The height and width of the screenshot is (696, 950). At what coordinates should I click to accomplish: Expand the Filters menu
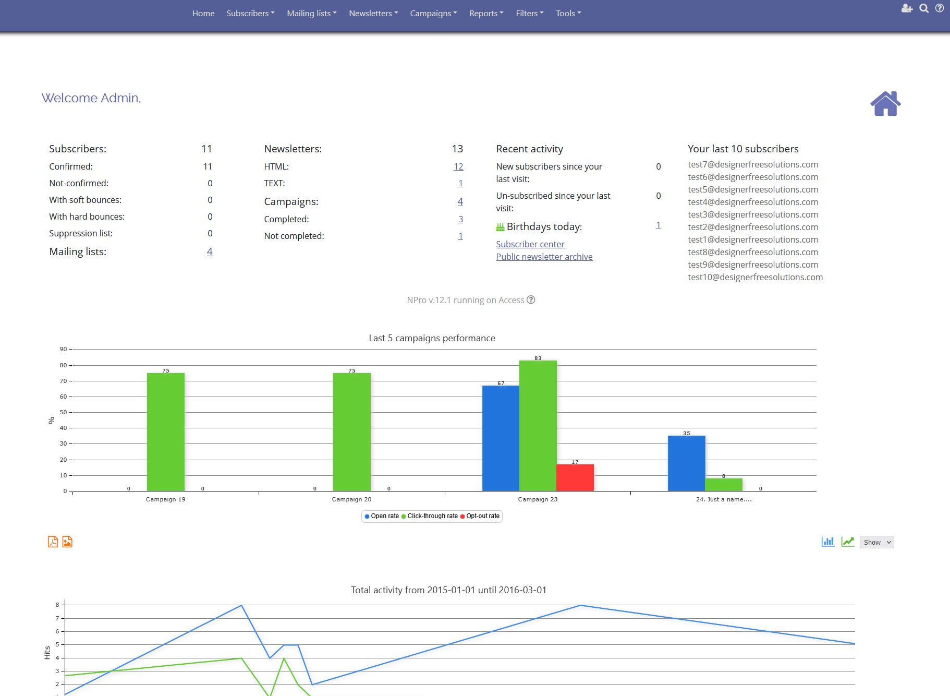[529, 13]
